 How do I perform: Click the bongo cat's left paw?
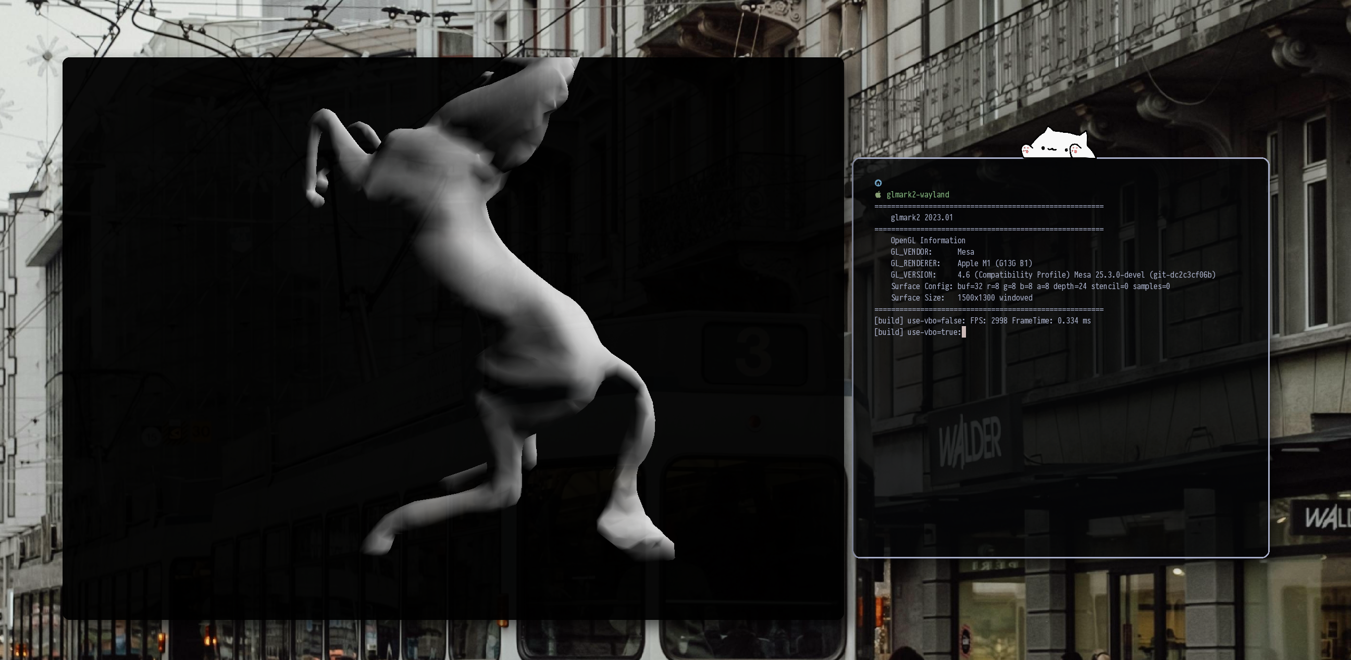1026,150
